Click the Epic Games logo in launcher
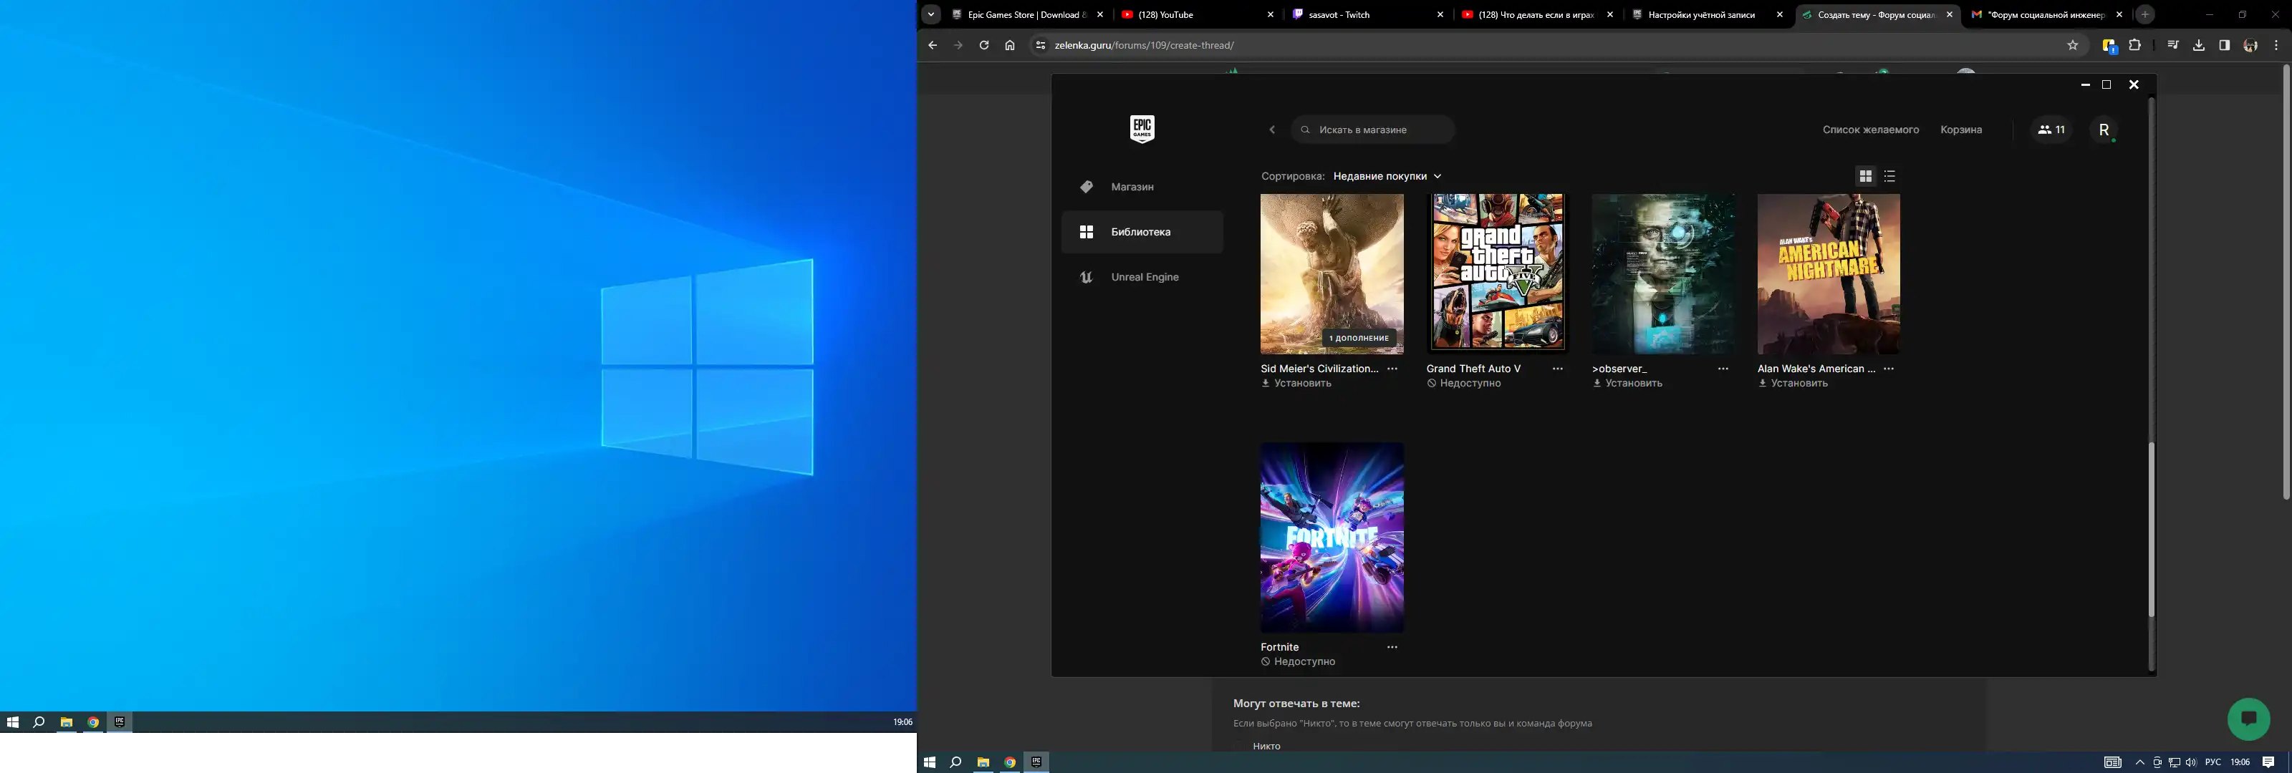2292x773 pixels. (x=1142, y=129)
